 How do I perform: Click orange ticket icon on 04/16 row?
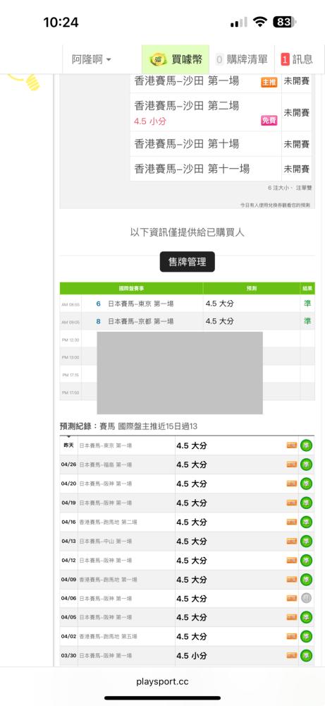[292, 522]
